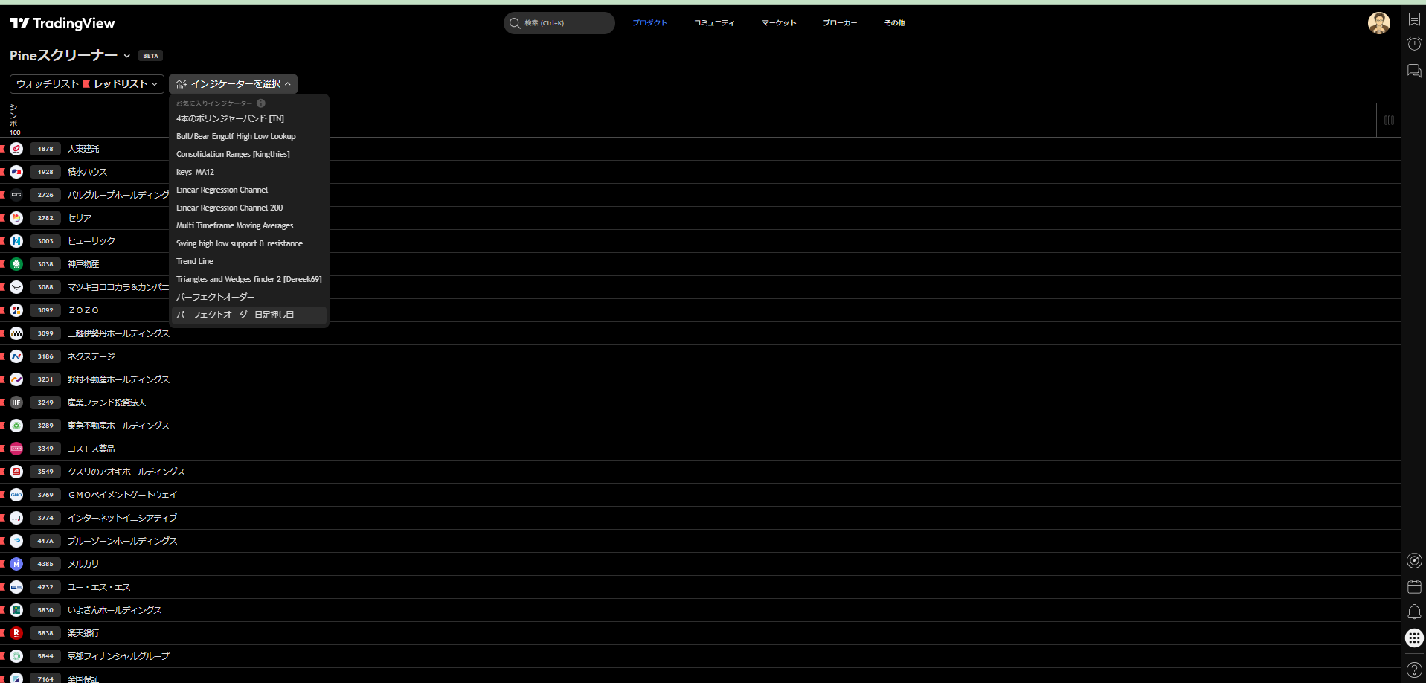Open the alarm clock alerts icon in sidebar
Screen dimensions: 1426x683
point(1414,45)
